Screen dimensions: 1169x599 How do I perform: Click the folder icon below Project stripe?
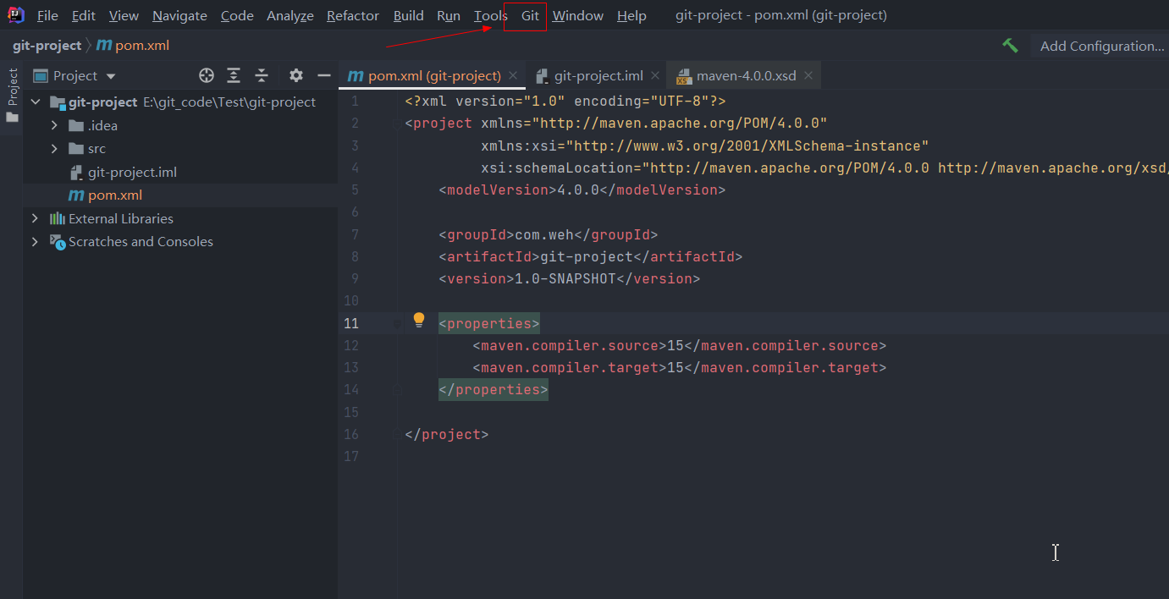point(12,118)
